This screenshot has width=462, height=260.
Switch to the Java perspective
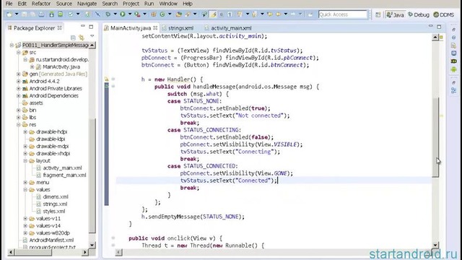pos(395,14)
